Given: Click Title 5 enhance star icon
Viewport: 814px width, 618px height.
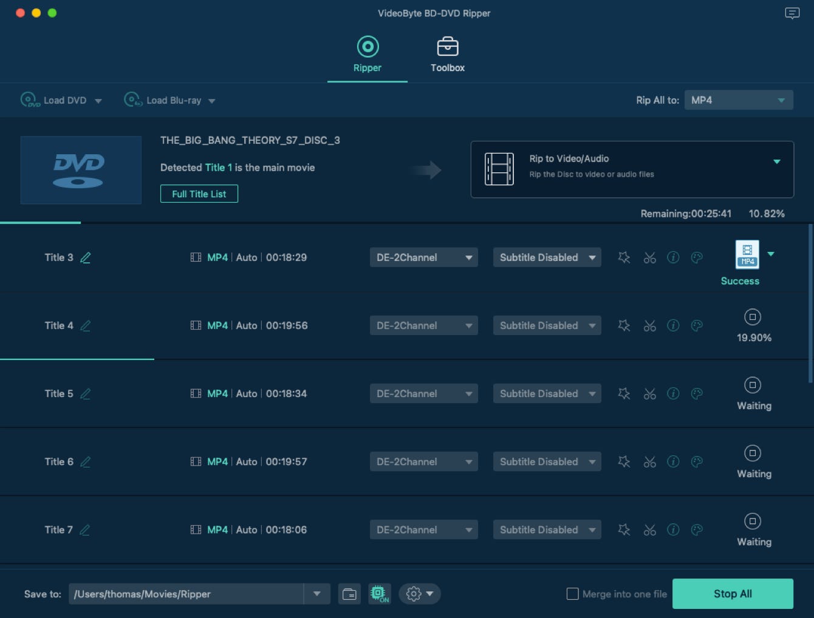Looking at the screenshot, I should [x=624, y=393].
